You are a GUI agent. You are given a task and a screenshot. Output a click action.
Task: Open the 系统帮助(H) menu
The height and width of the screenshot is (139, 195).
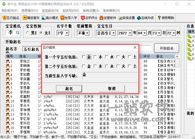point(111,11)
